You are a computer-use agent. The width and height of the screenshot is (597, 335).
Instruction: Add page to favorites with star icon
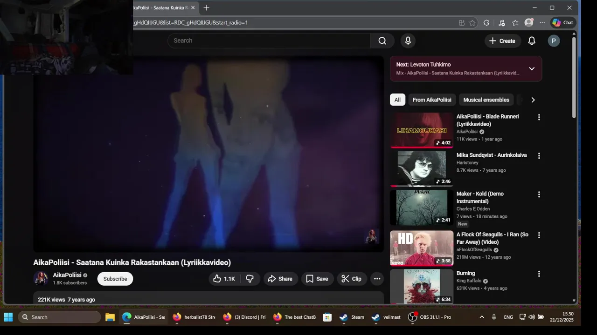tap(472, 23)
